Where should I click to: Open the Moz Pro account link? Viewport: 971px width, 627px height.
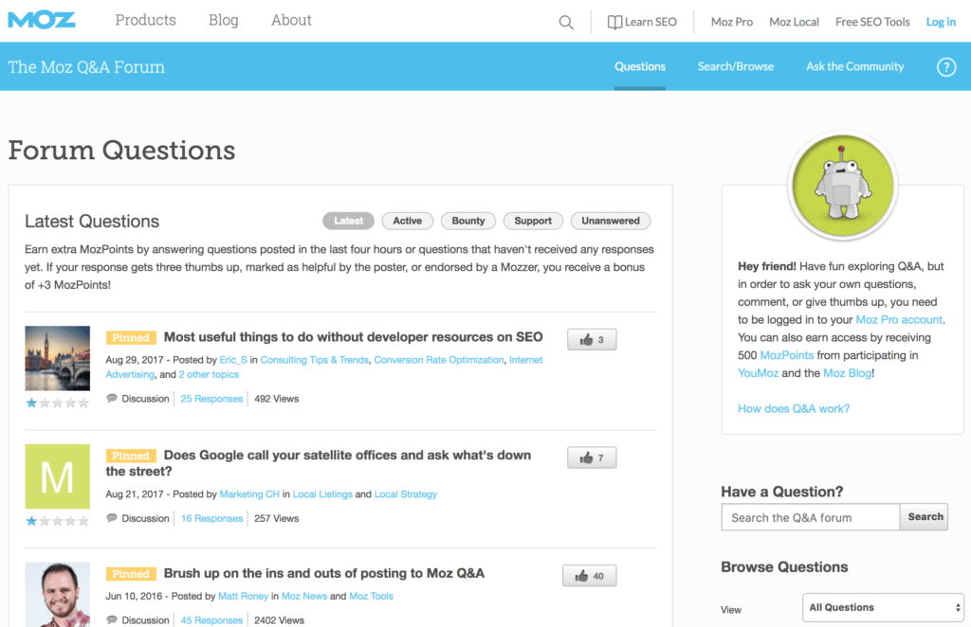pyautogui.click(x=899, y=320)
